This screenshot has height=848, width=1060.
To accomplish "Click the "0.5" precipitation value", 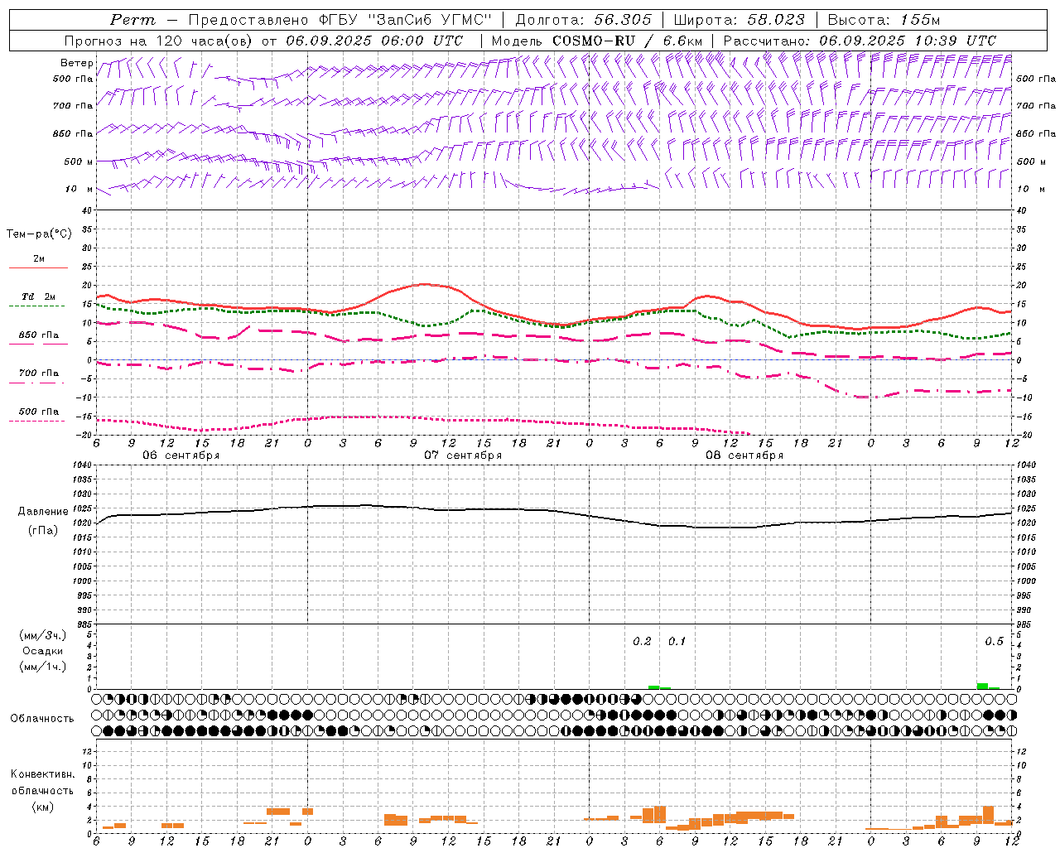I will pyautogui.click(x=994, y=642).
